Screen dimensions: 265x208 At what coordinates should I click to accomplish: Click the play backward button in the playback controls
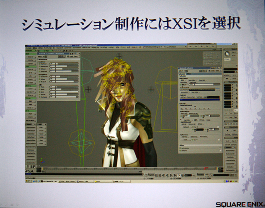click(167, 175)
